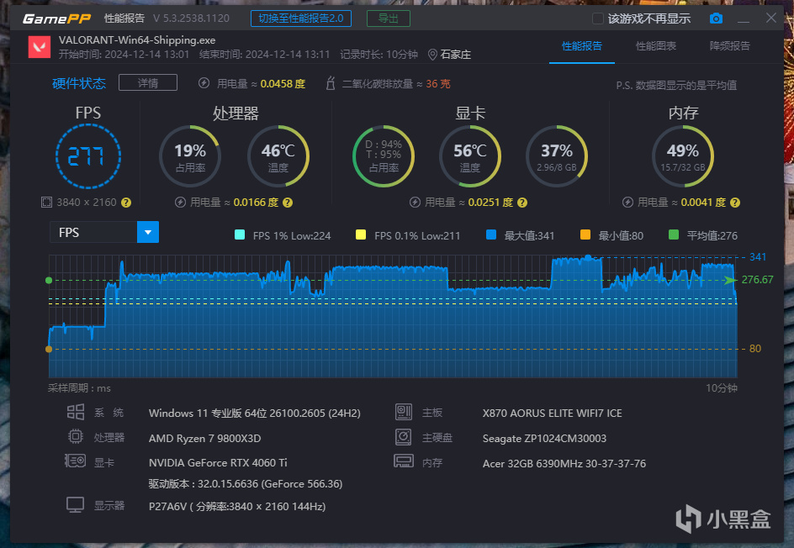This screenshot has height=548, width=794.
Task: Click the power icon beside memory 用电量
Action: pos(627,203)
